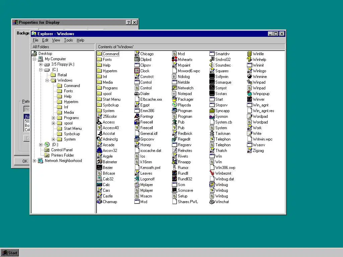Select Hypertrm folder in the tree
This screenshot has height=257, width=343.
tap(71, 102)
